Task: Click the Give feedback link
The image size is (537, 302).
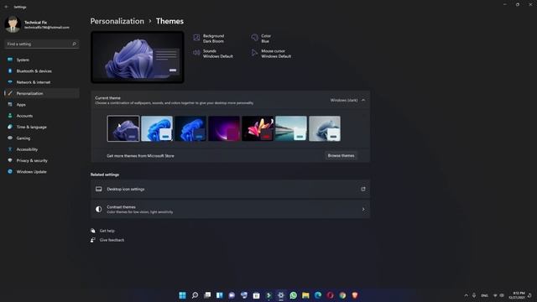Action: (112, 240)
